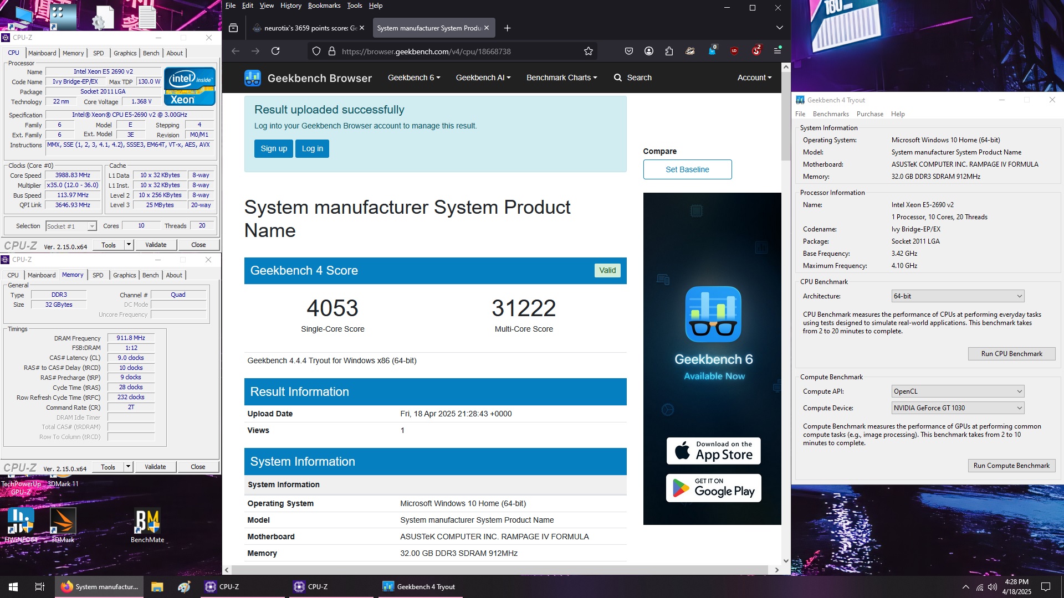Click the Download on the App Store badge
Viewport: 1064px width, 598px height.
tap(713, 451)
